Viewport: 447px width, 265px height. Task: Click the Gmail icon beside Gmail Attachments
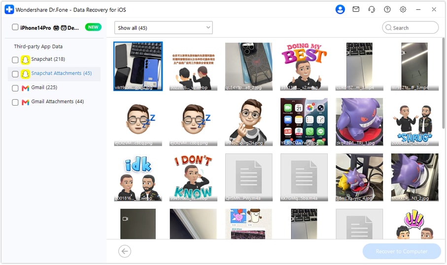[25, 102]
